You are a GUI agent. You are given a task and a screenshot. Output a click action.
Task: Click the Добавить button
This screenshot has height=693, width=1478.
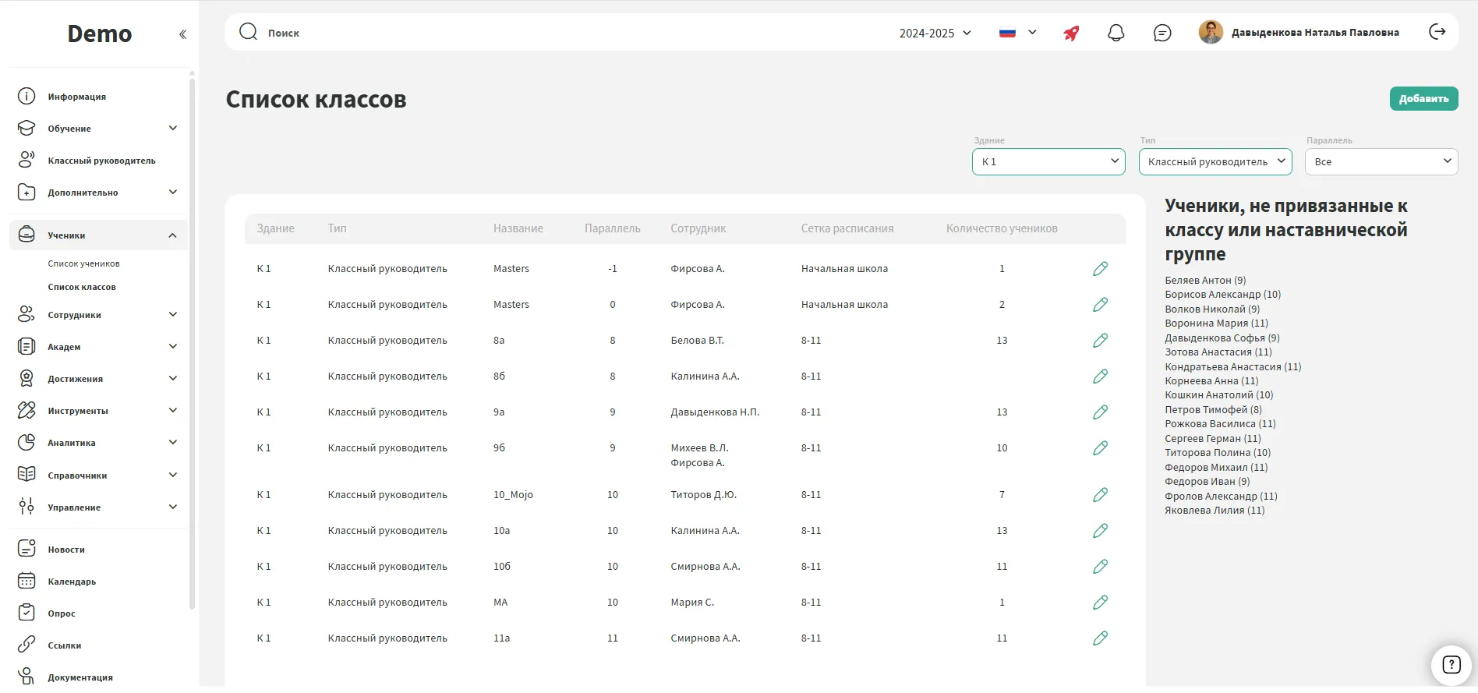pyautogui.click(x=1423, y=99)
